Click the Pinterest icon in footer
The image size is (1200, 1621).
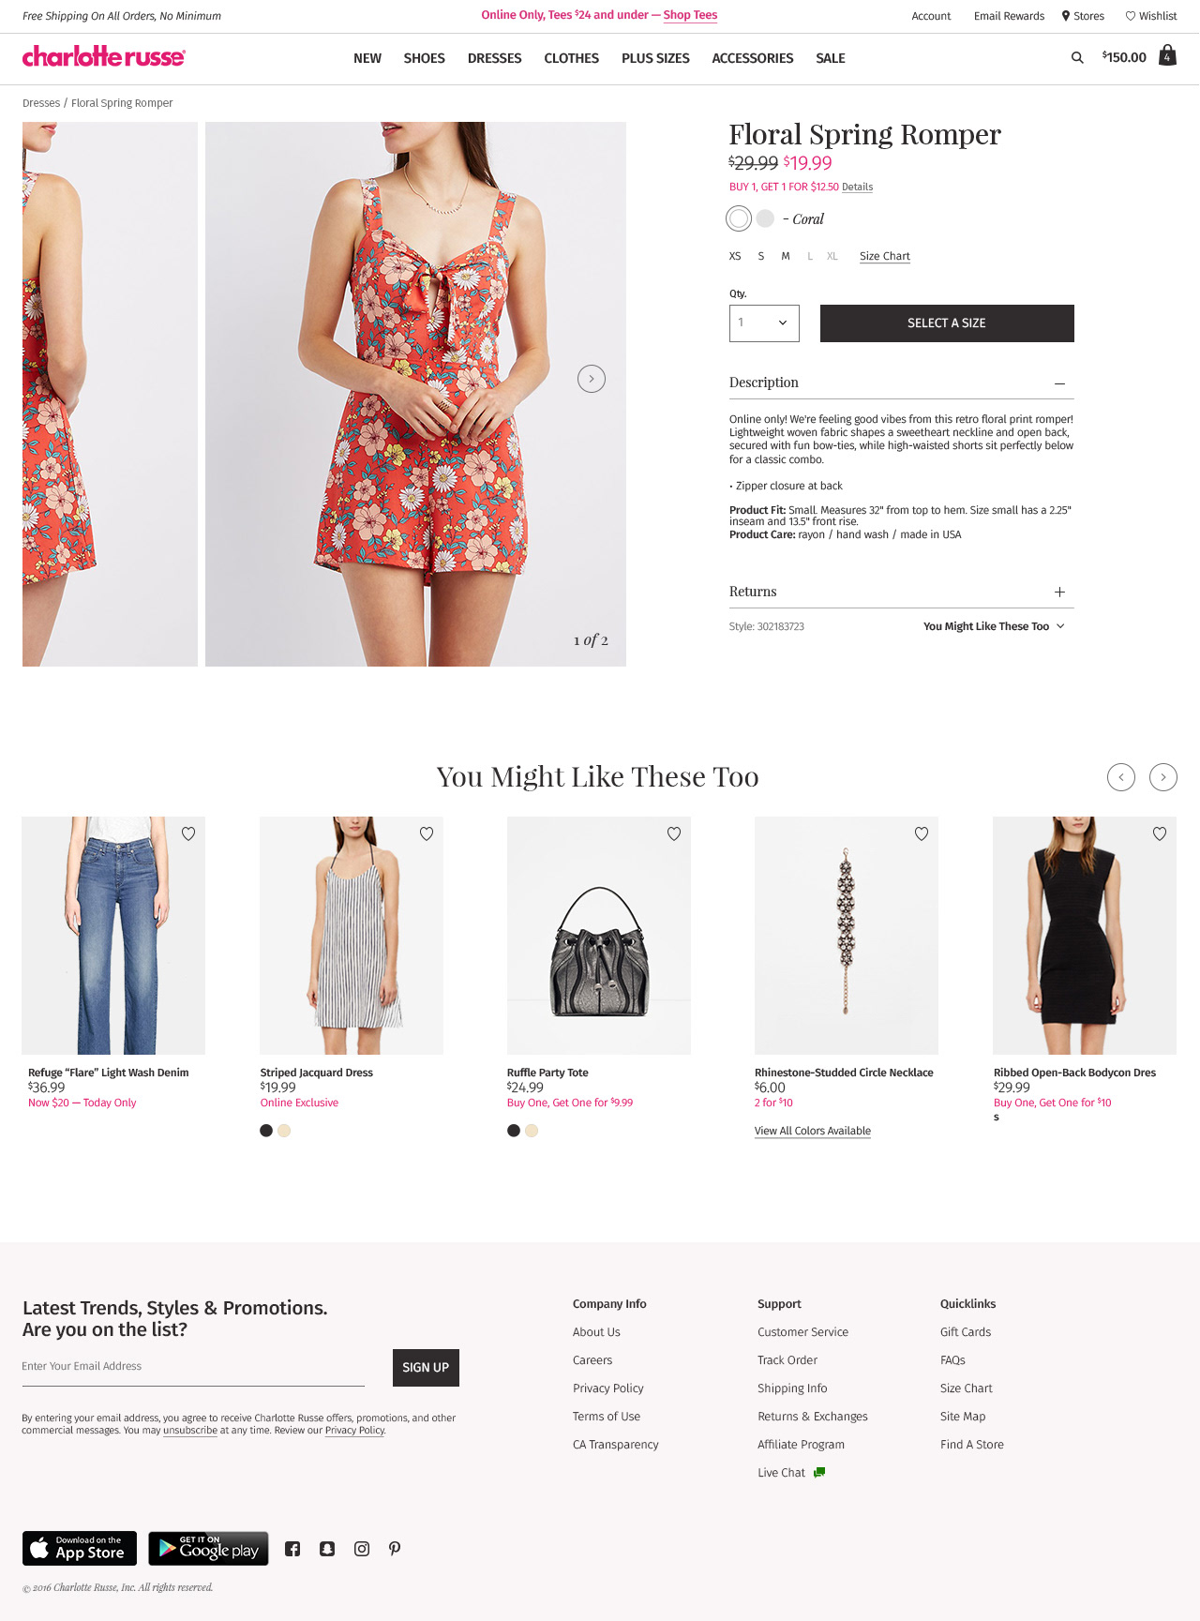click(x=395, y=1549)
